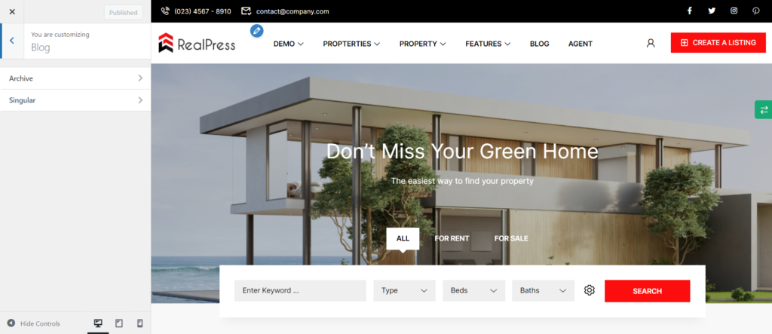Click the 'Blog' panel title
Viewport: 772px width, 334px height.
[41, 47]
